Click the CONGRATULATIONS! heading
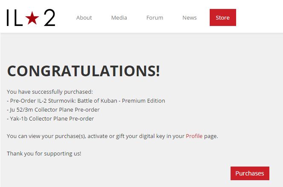The image size is (283, 187). tap(84, 71)
